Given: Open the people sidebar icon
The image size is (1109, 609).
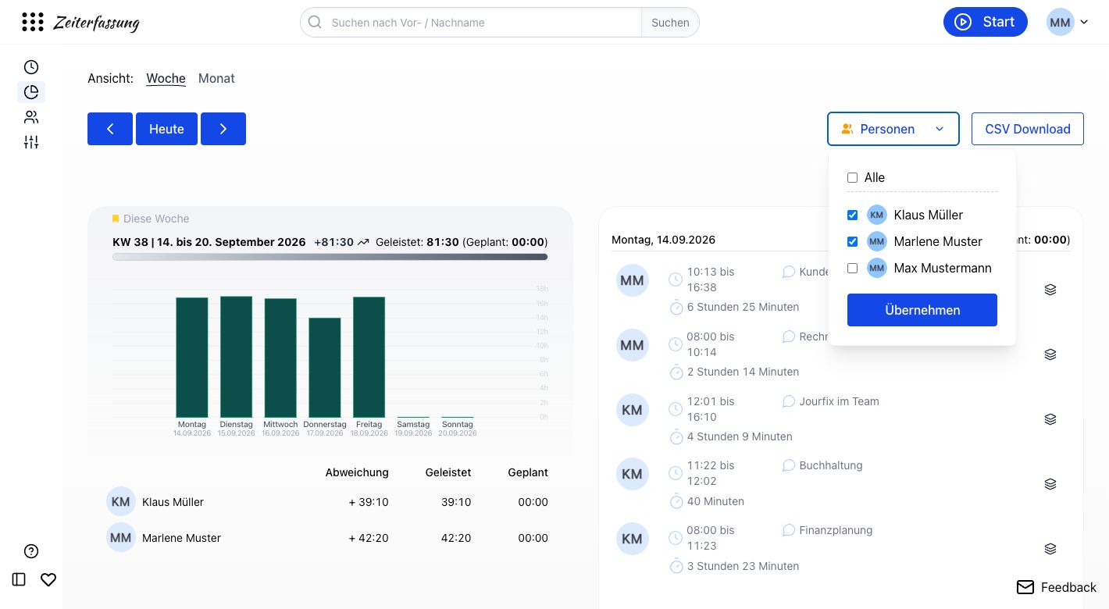Looking at the screenshot, I should pyautogui.click(x=31, y=117).
